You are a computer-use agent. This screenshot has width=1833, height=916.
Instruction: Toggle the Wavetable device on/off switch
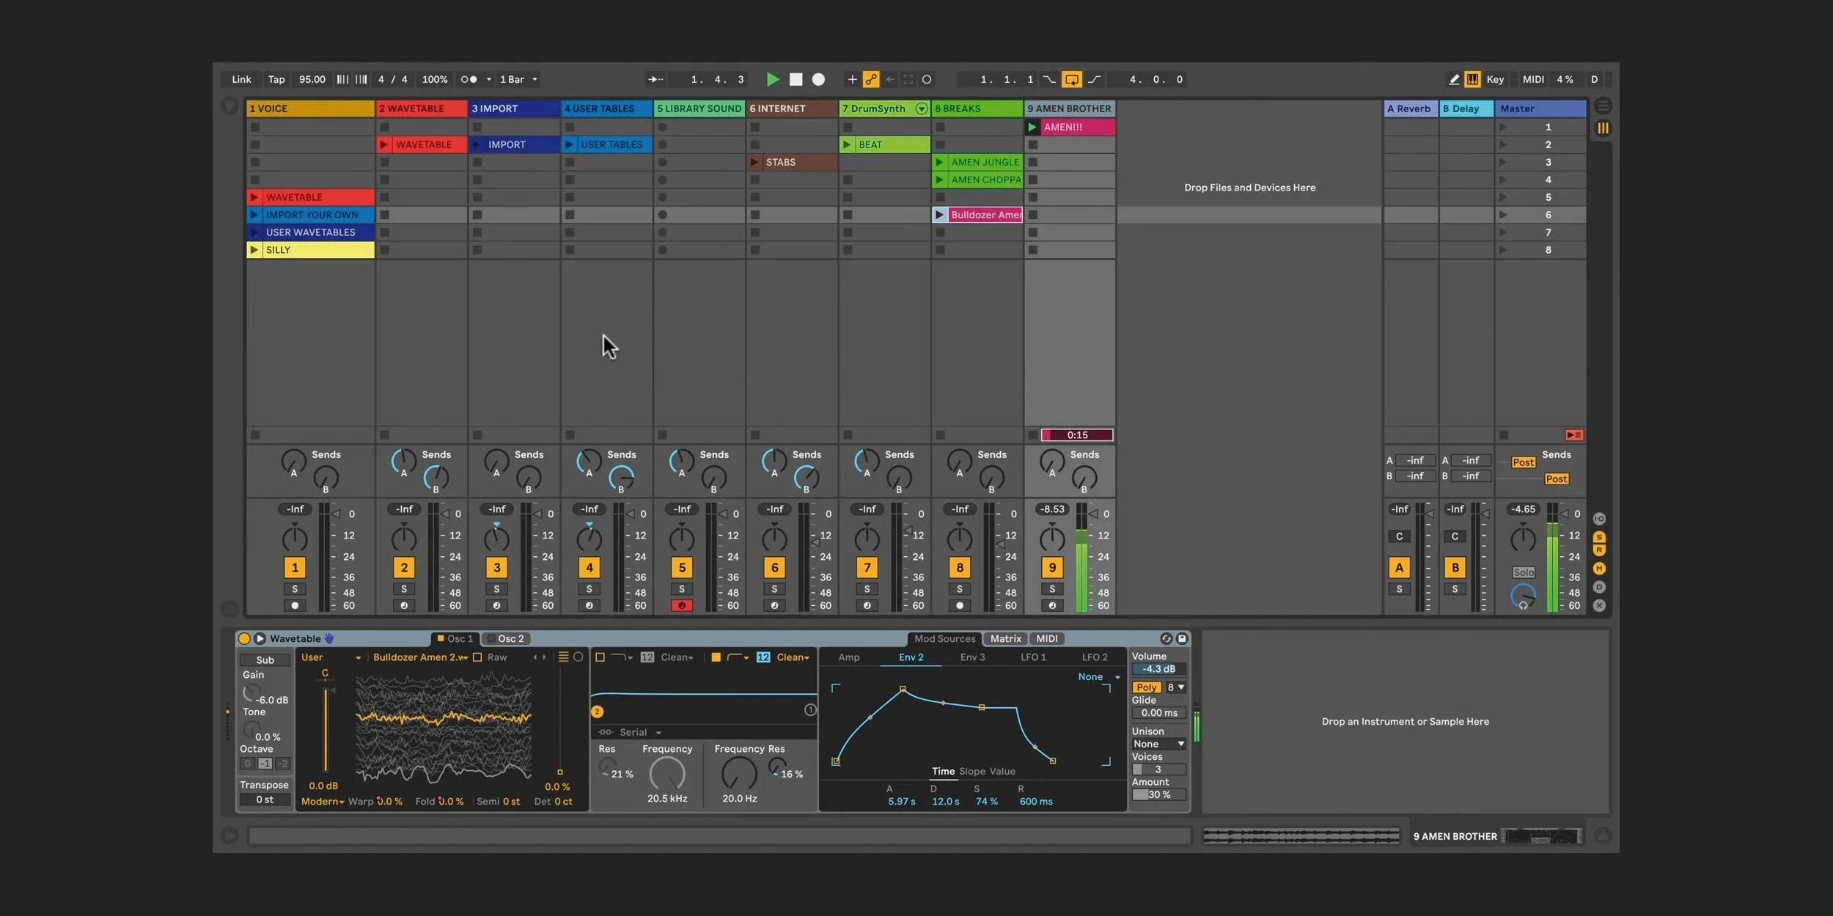pos(244,638)
